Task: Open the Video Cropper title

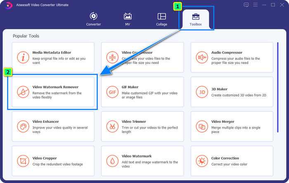Action: pyautogui.click(x=45, y=158)
